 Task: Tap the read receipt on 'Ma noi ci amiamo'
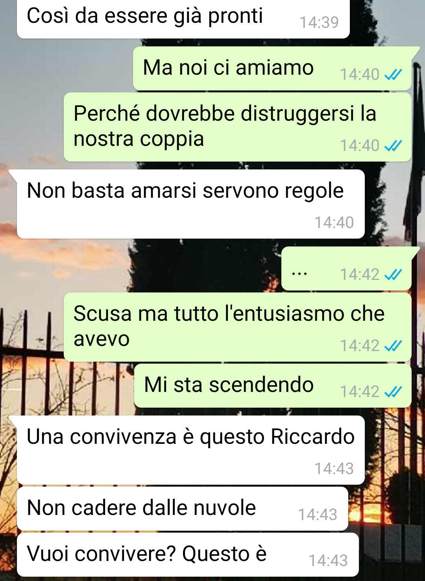(x=393, y=74)
